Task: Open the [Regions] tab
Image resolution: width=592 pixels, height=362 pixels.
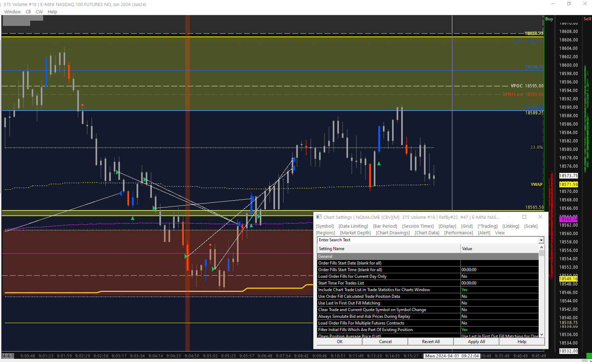Action: pyautogui.click(x=325, y=233)
